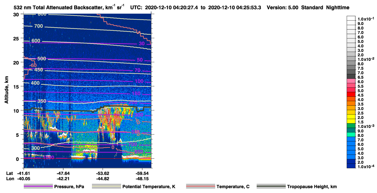The height and width of the screenshot is (193, 377).
Task: Click the purple pressure contour label 70
Action: point(137,70)
